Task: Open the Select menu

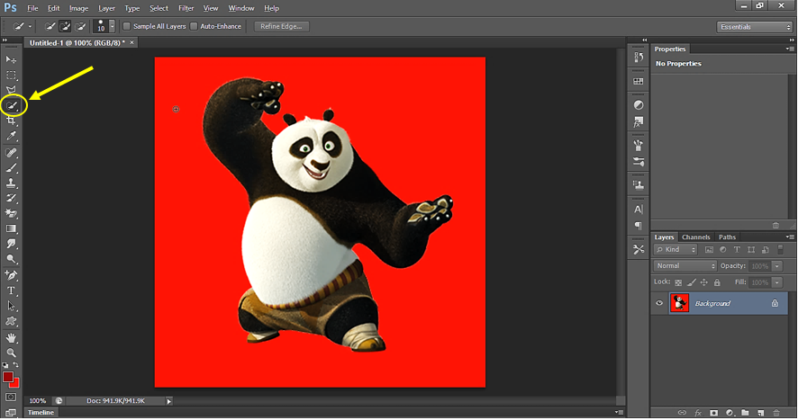Action: [x=159, y=8]
